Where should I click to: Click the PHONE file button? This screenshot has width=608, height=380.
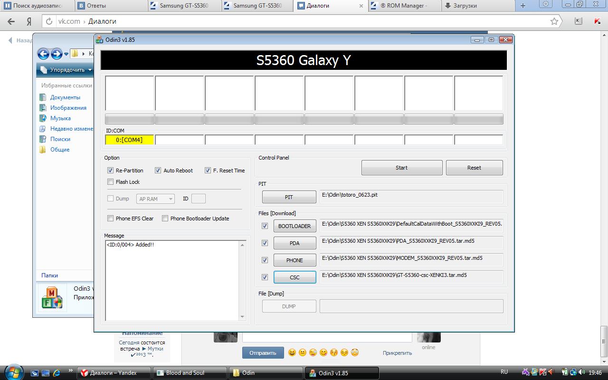point(294,260)
